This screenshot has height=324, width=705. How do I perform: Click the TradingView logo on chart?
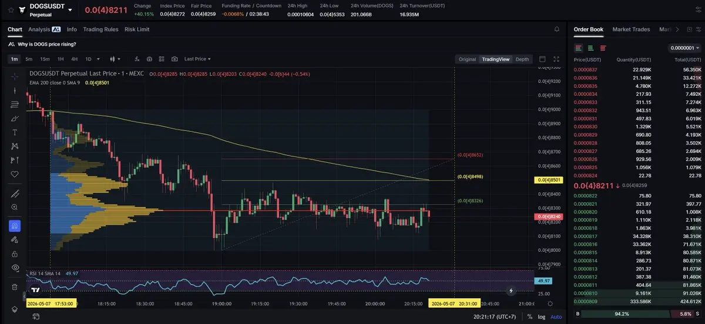pos(36,290)
